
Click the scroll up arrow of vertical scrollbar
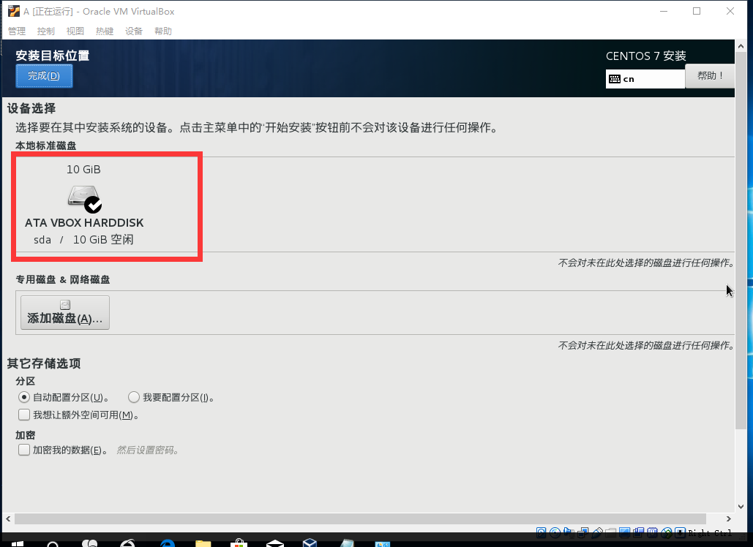(x=741, y=47)
